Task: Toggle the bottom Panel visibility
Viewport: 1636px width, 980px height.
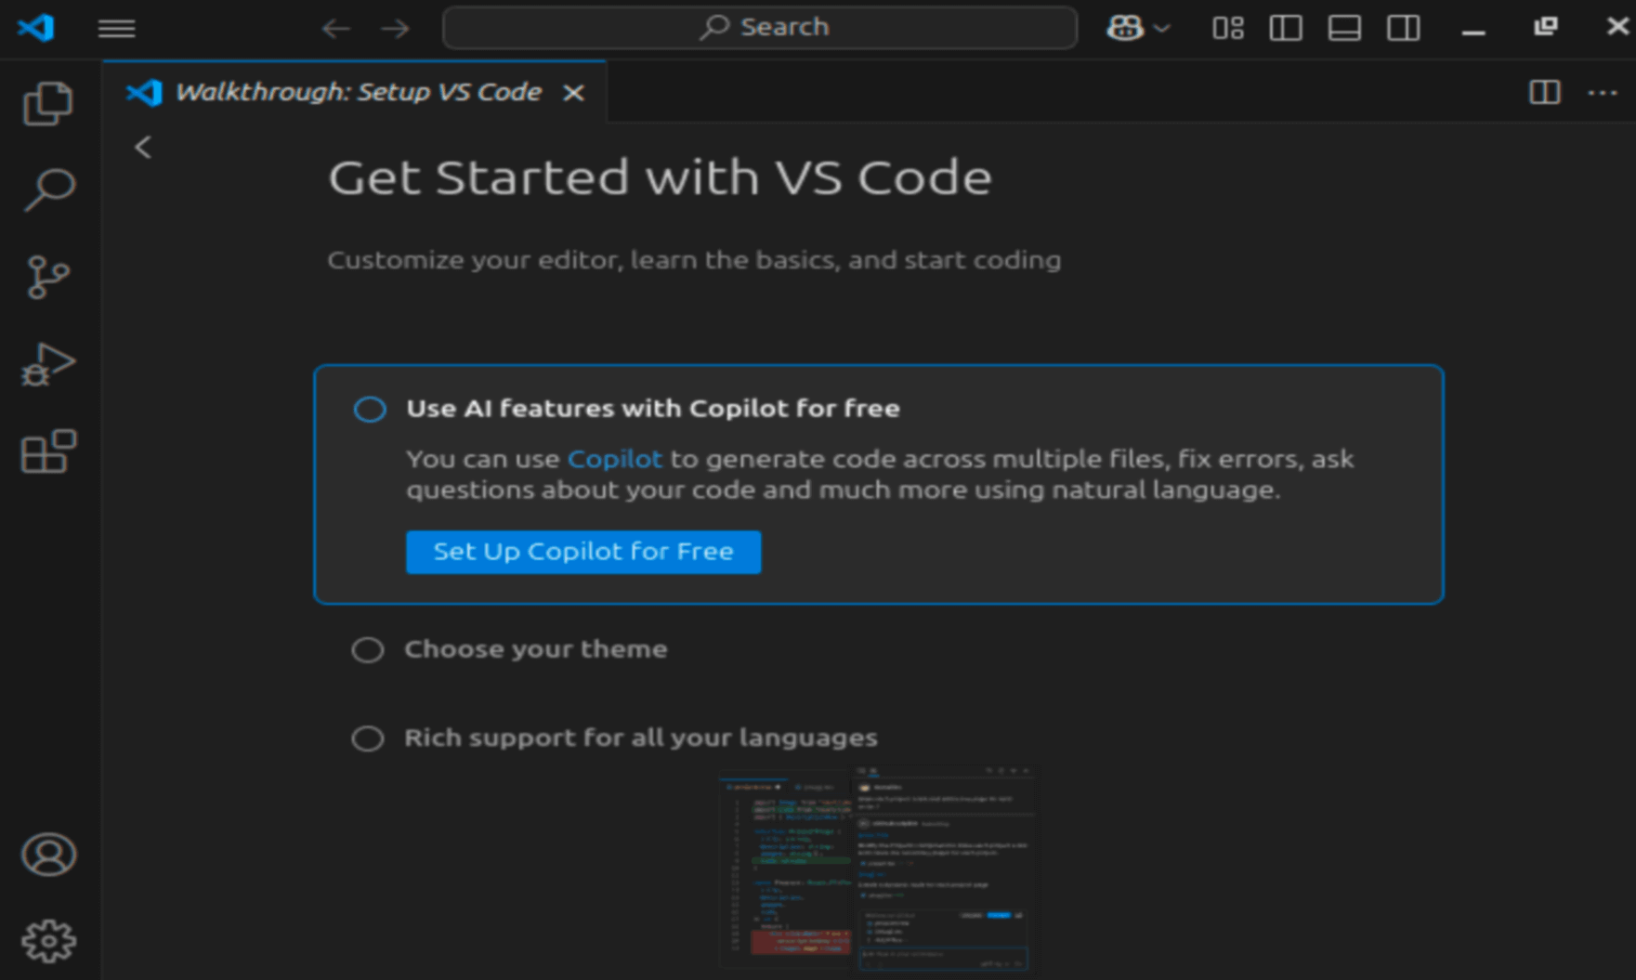Action: [1344, 28]
